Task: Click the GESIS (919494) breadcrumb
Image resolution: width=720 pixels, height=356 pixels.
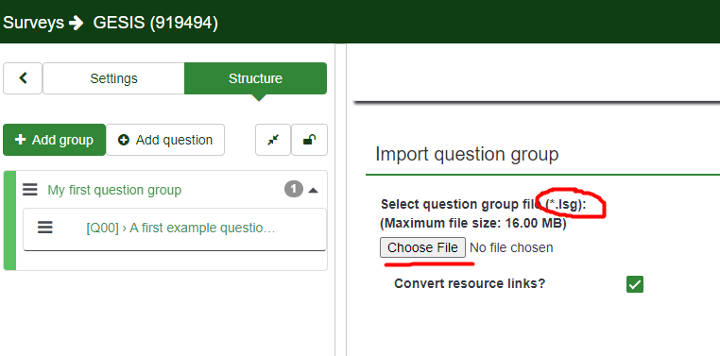Action: [156, 23]
